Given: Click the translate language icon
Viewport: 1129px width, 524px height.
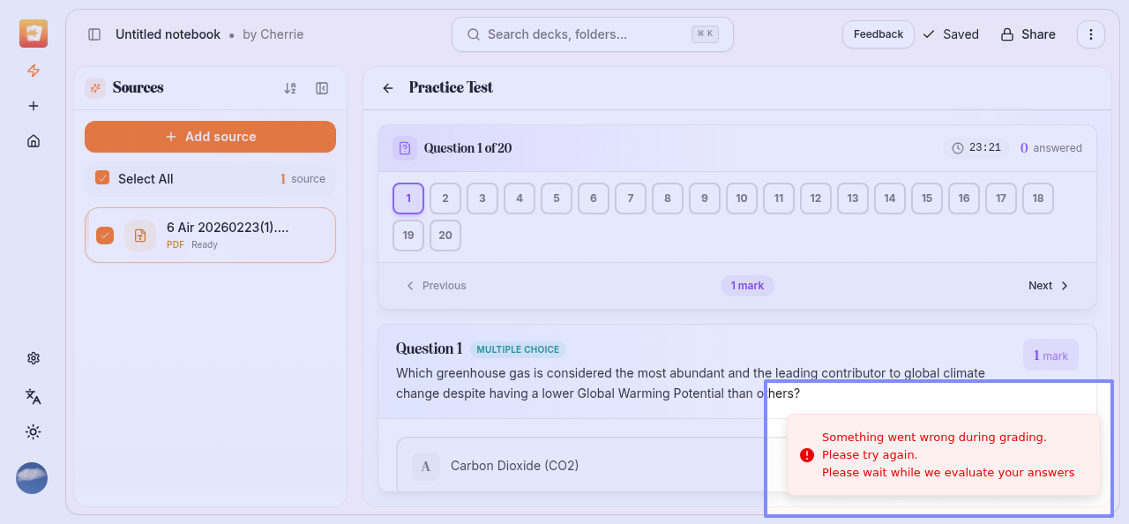Looking at the screenshot, I should (x=34, y=396).
